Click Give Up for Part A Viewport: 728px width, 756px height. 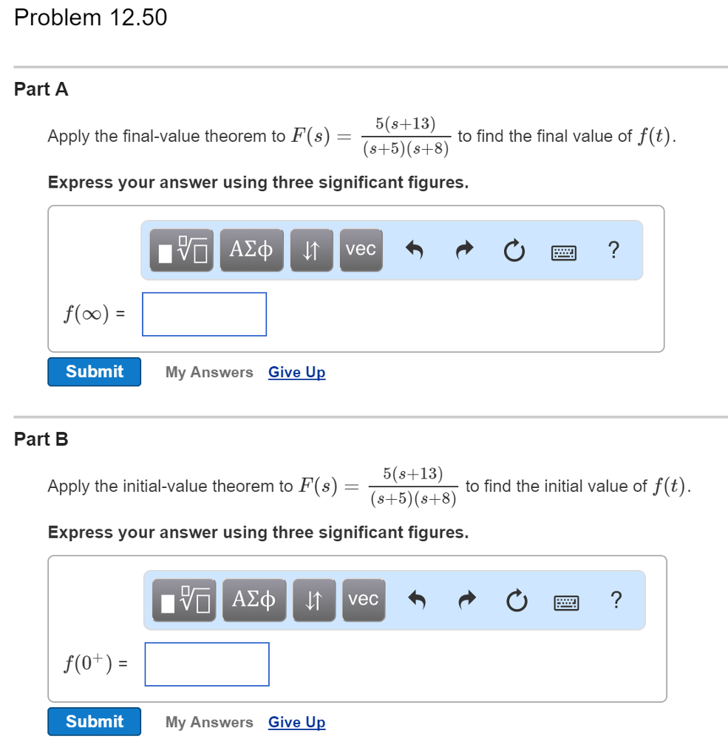tap(296, 372)
